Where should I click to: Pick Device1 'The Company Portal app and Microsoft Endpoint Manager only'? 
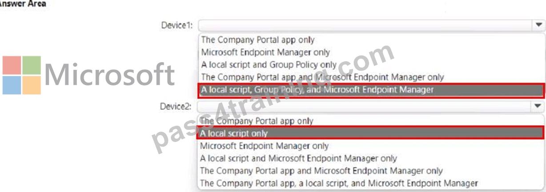click(x=322, y=77)
